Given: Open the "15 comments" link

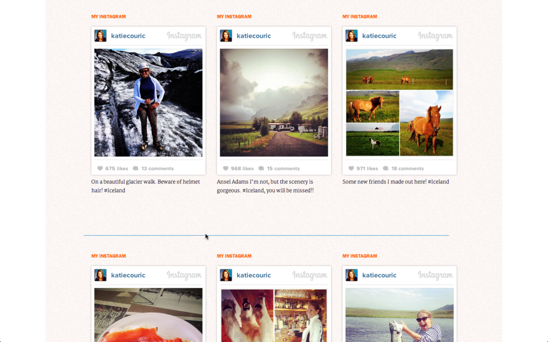Looking at the screenshot, I should 283,169.
